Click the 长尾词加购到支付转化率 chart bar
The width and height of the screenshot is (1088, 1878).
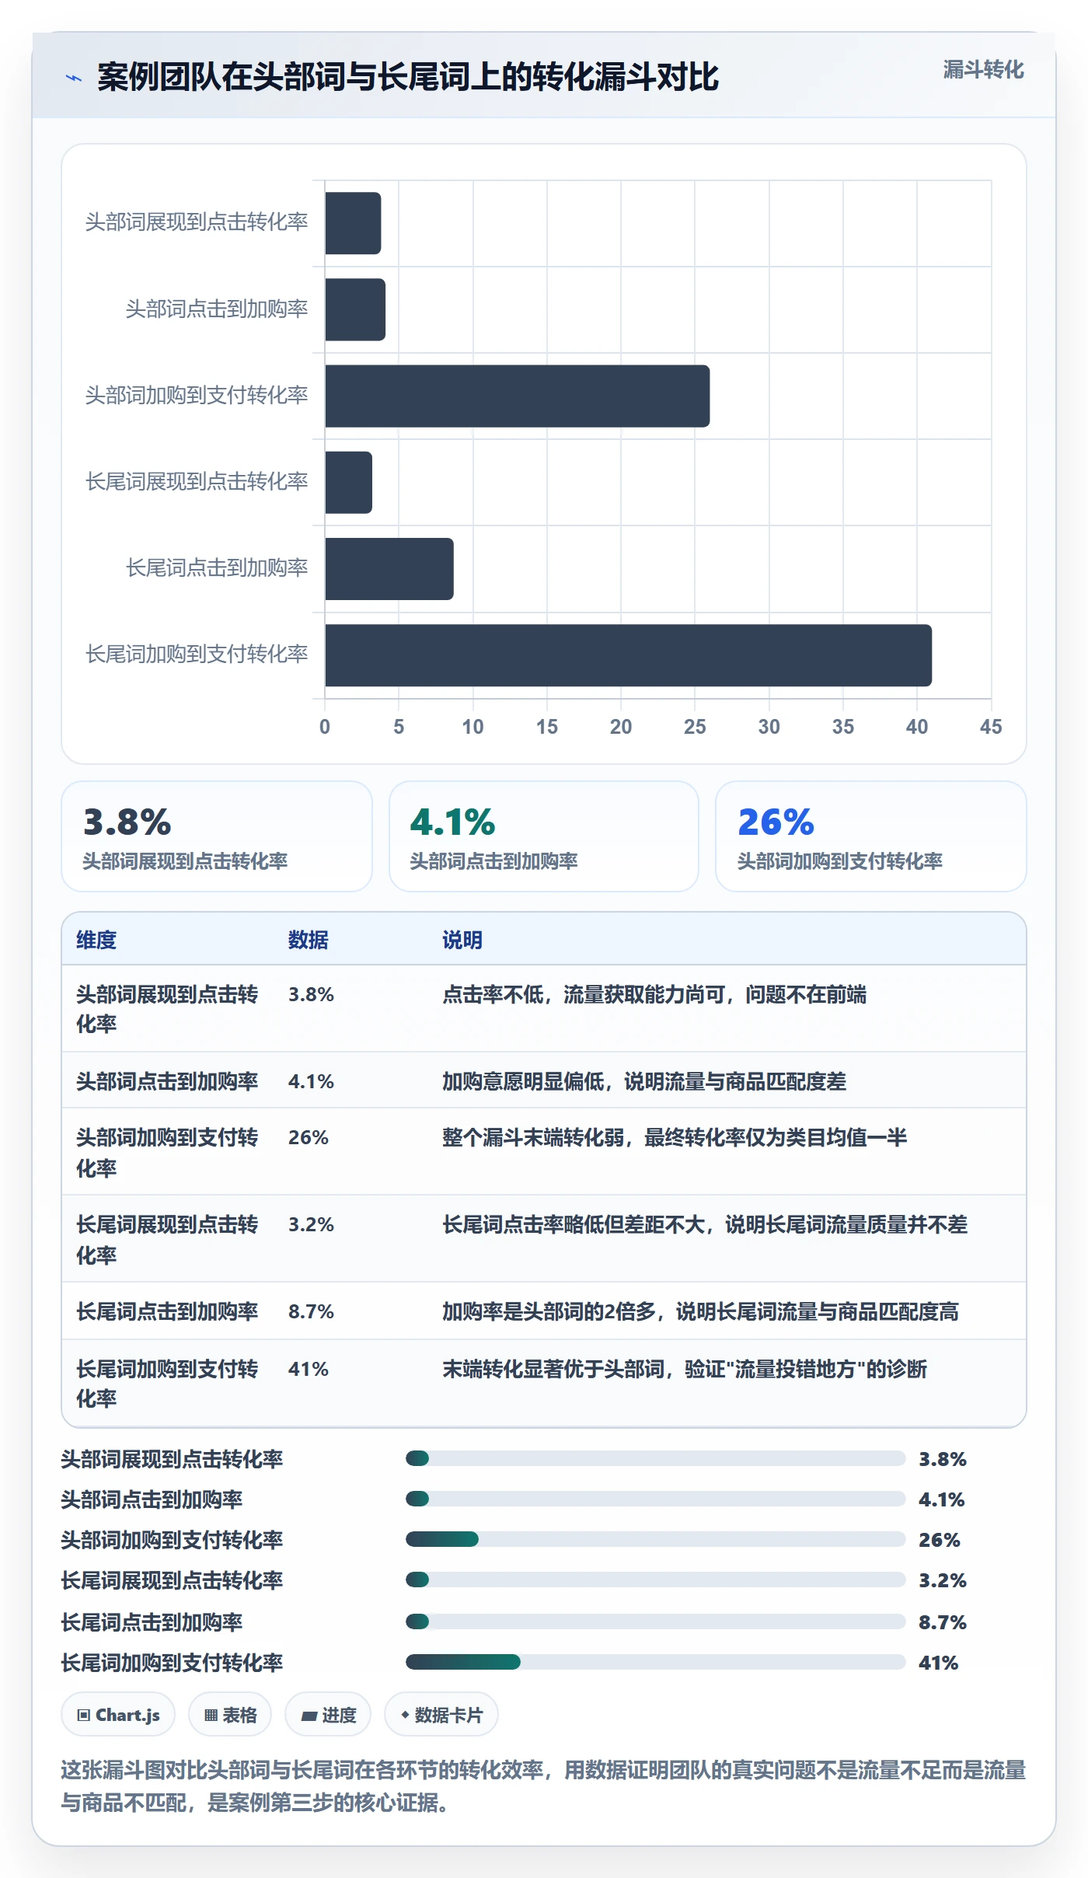click(x=628, y=655)
